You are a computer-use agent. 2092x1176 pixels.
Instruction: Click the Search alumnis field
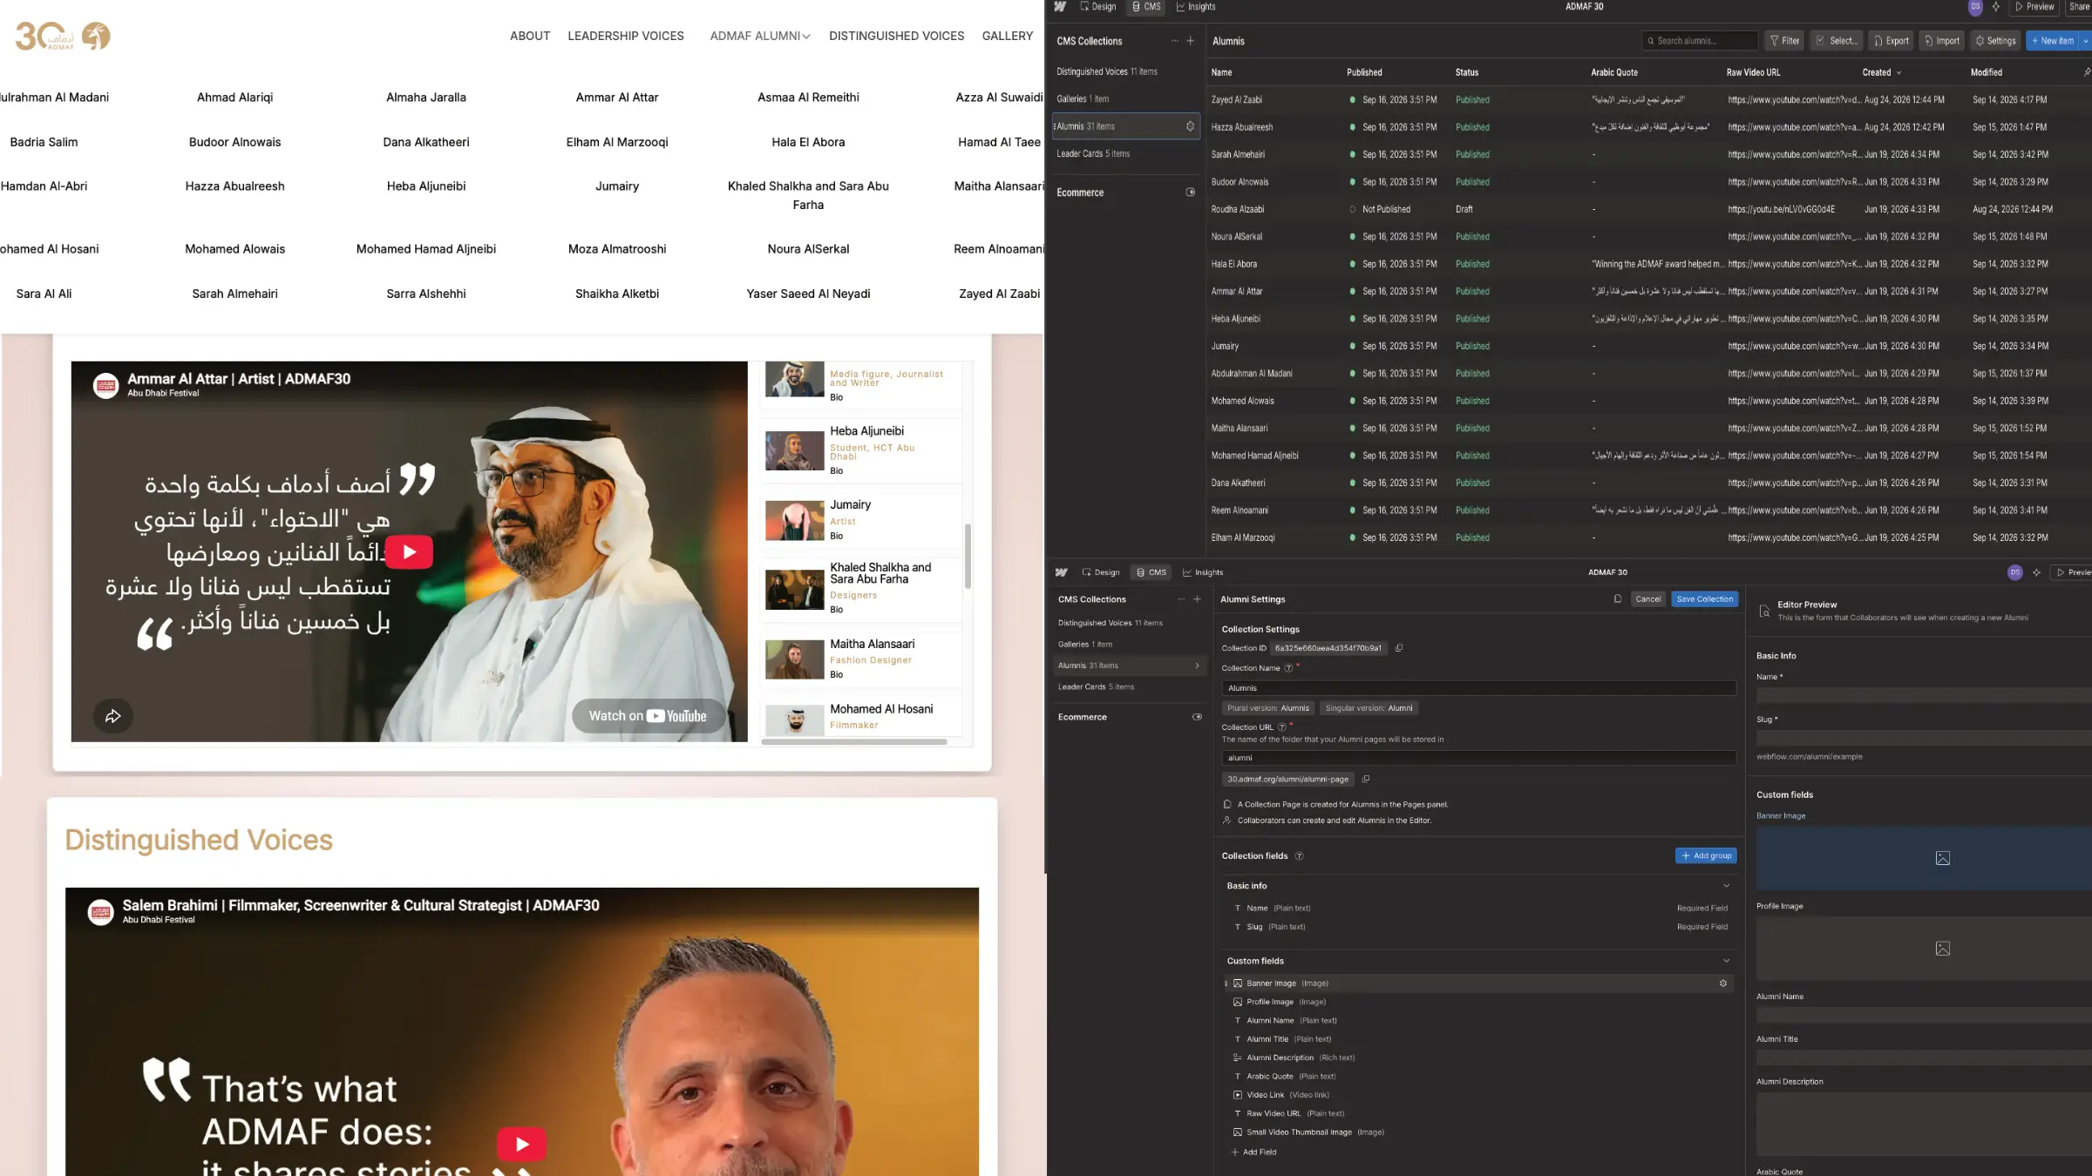[1700, 41]
